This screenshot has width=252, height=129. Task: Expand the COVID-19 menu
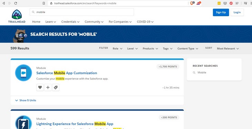point(145,22)
